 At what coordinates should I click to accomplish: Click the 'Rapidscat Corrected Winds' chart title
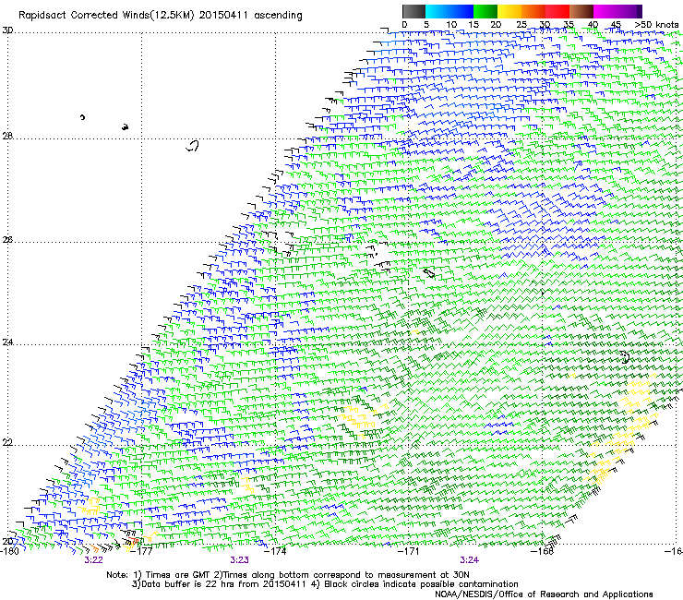click(161, 15)
